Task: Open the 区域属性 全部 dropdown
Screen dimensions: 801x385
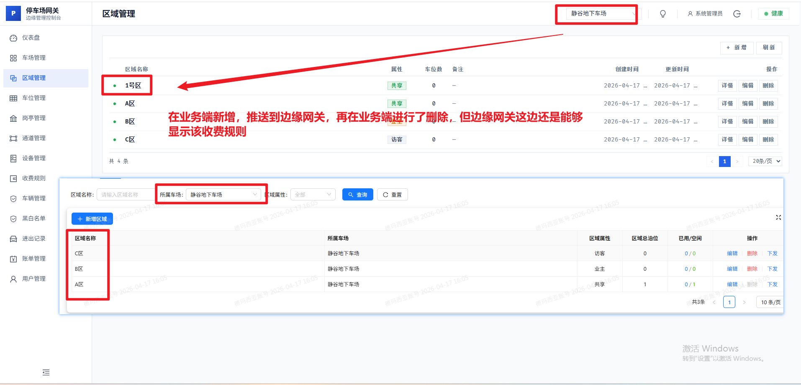Action: pos(313,195)
